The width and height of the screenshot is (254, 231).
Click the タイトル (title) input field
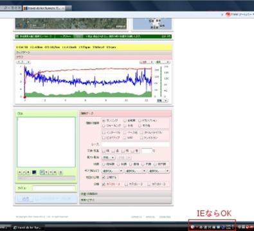[54, 188]
